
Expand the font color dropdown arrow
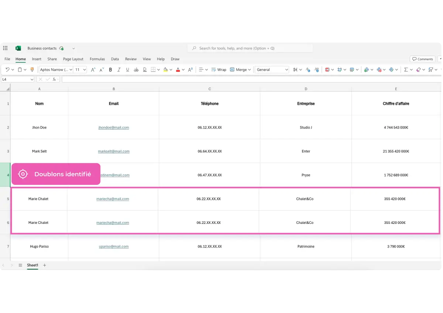[x=183, y=70]
